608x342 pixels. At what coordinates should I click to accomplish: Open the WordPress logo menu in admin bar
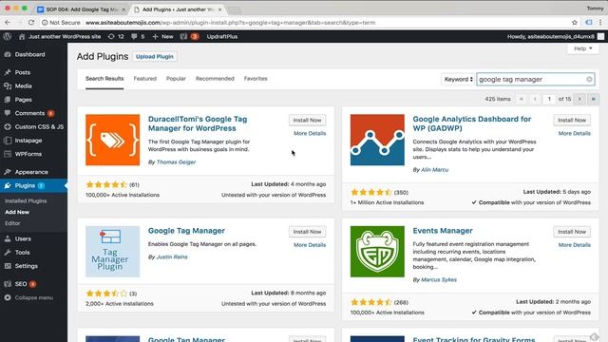point(7,36)
